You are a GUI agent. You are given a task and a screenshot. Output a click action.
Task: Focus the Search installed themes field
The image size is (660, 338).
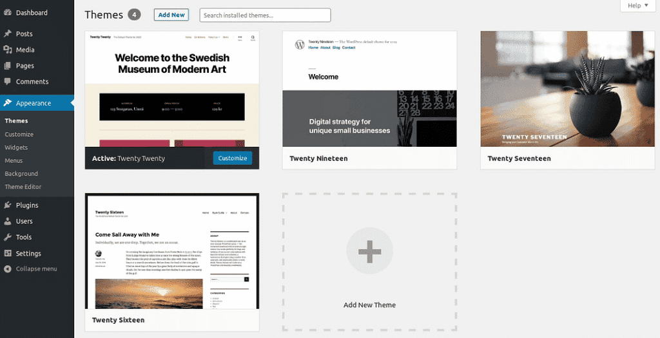(265, 15)
